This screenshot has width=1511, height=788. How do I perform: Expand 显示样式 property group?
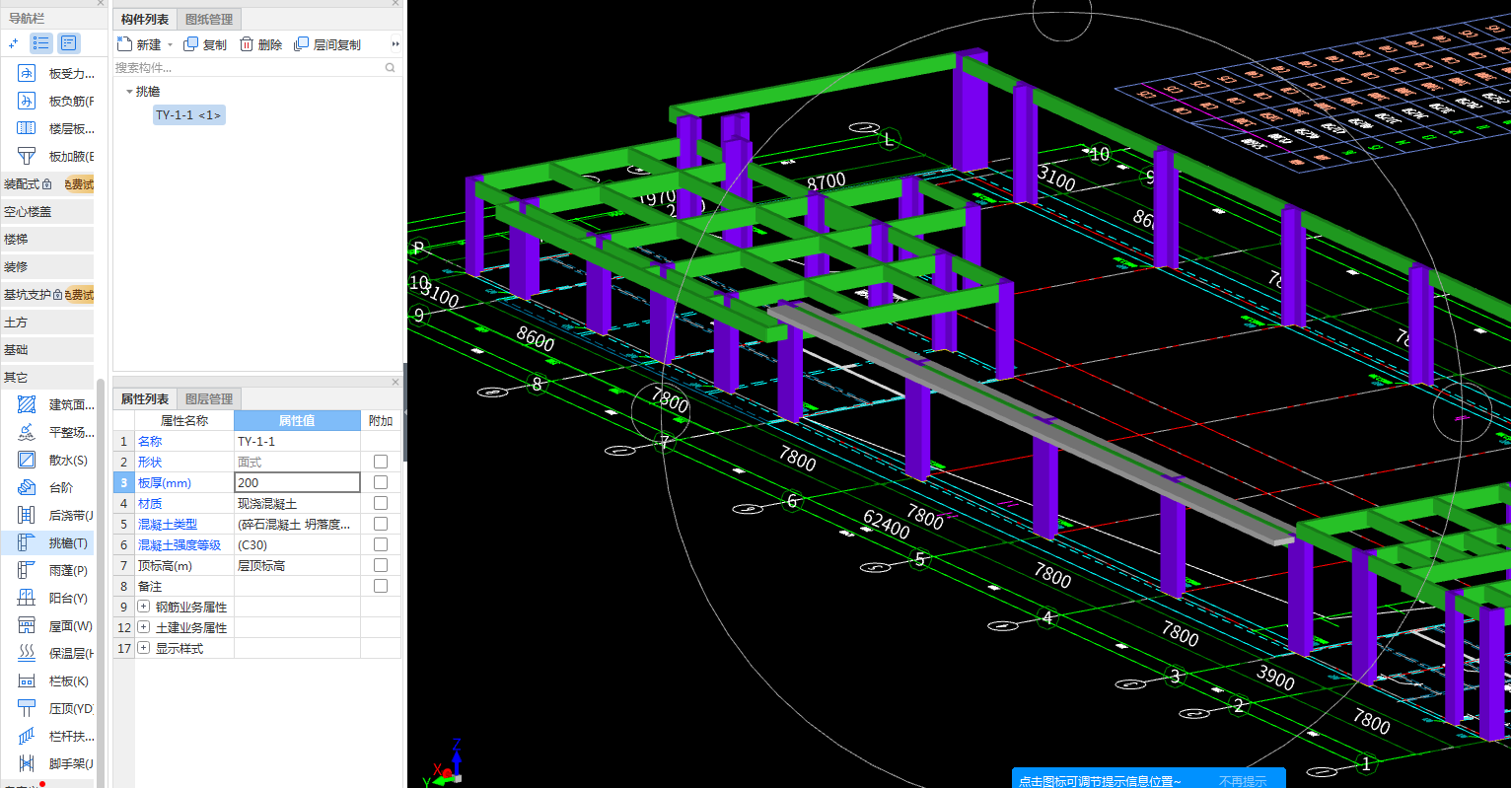[x=144, y=648]
